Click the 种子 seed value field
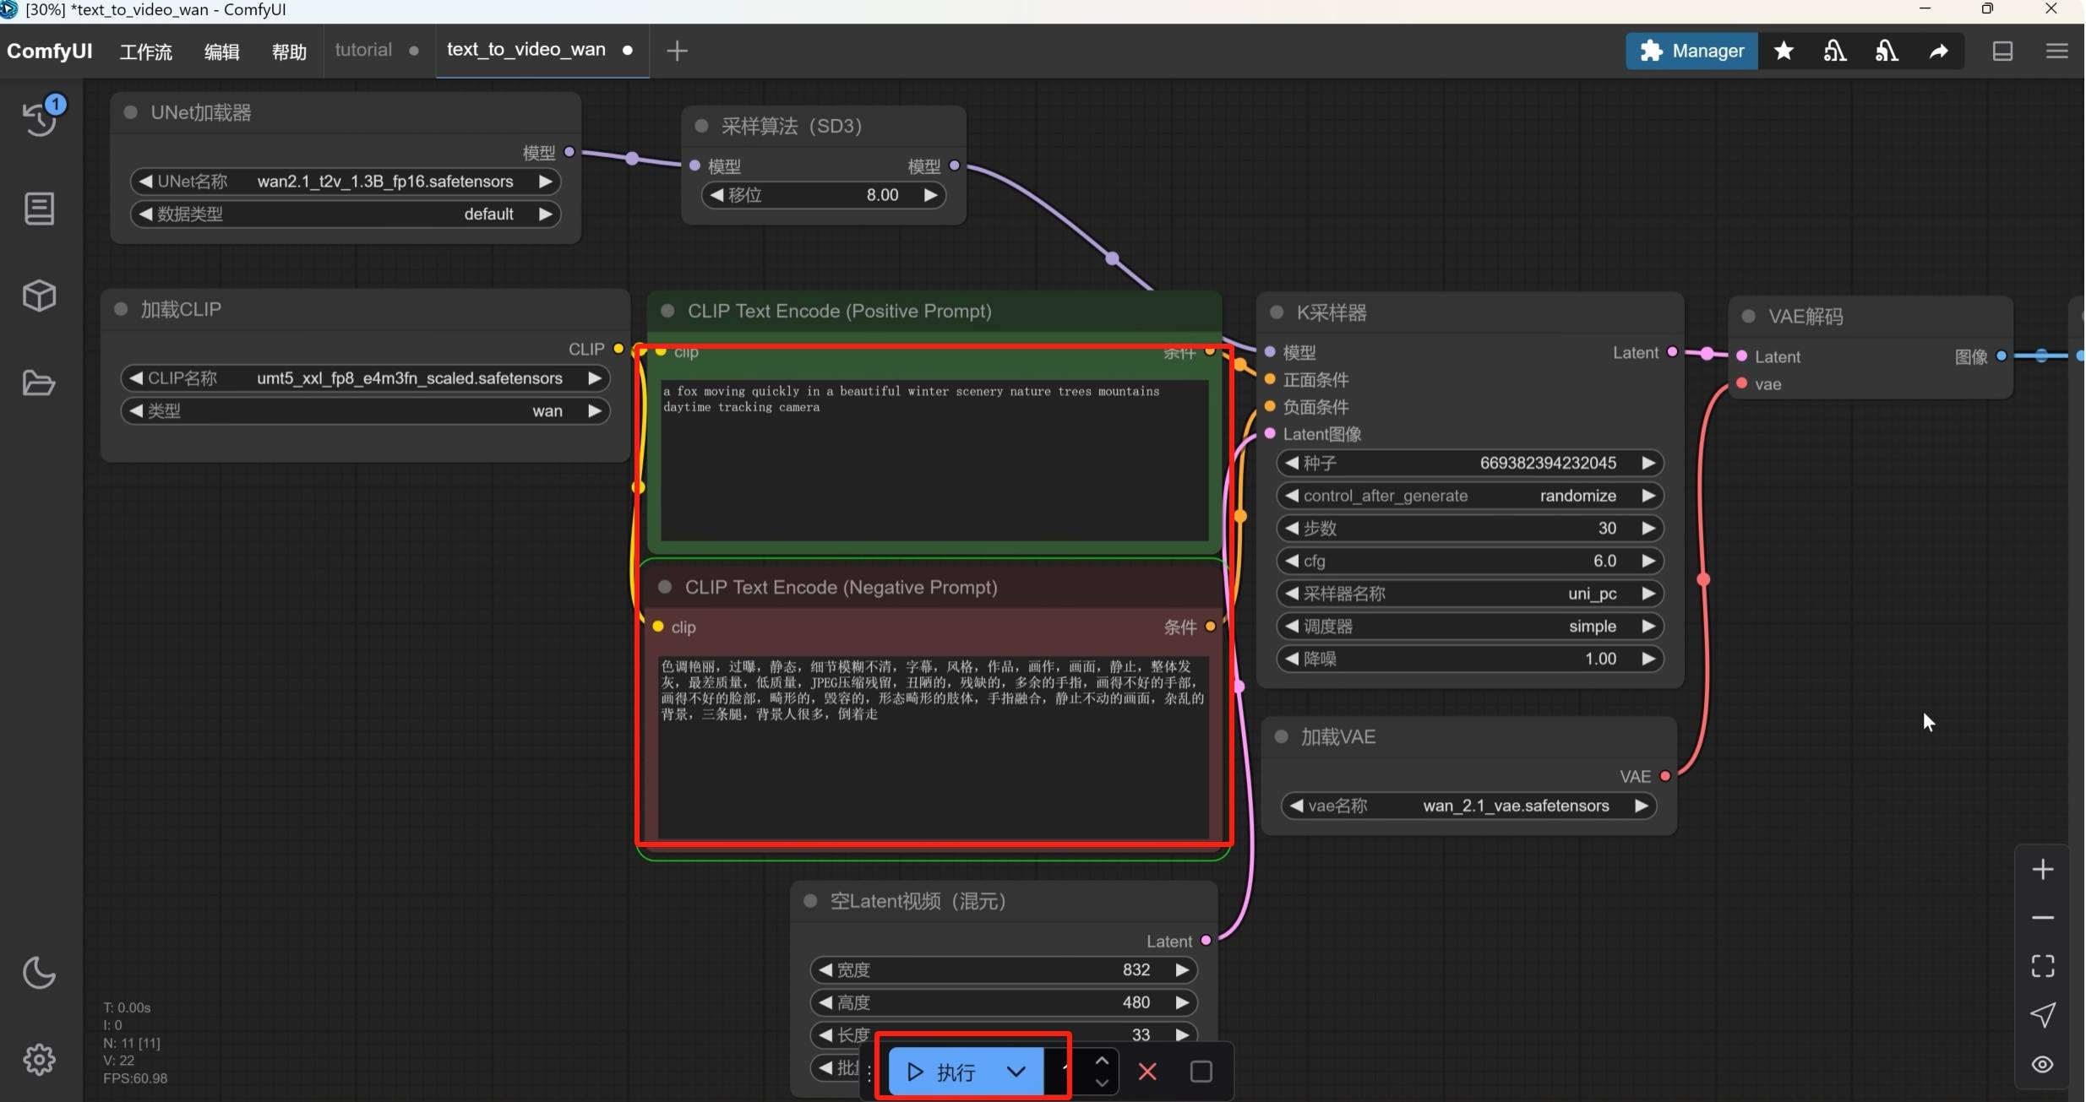This screenshot has width=2086, height=1102. (1470, 463)
